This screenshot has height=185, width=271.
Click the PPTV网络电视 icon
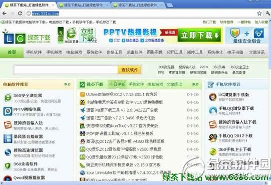8,111
